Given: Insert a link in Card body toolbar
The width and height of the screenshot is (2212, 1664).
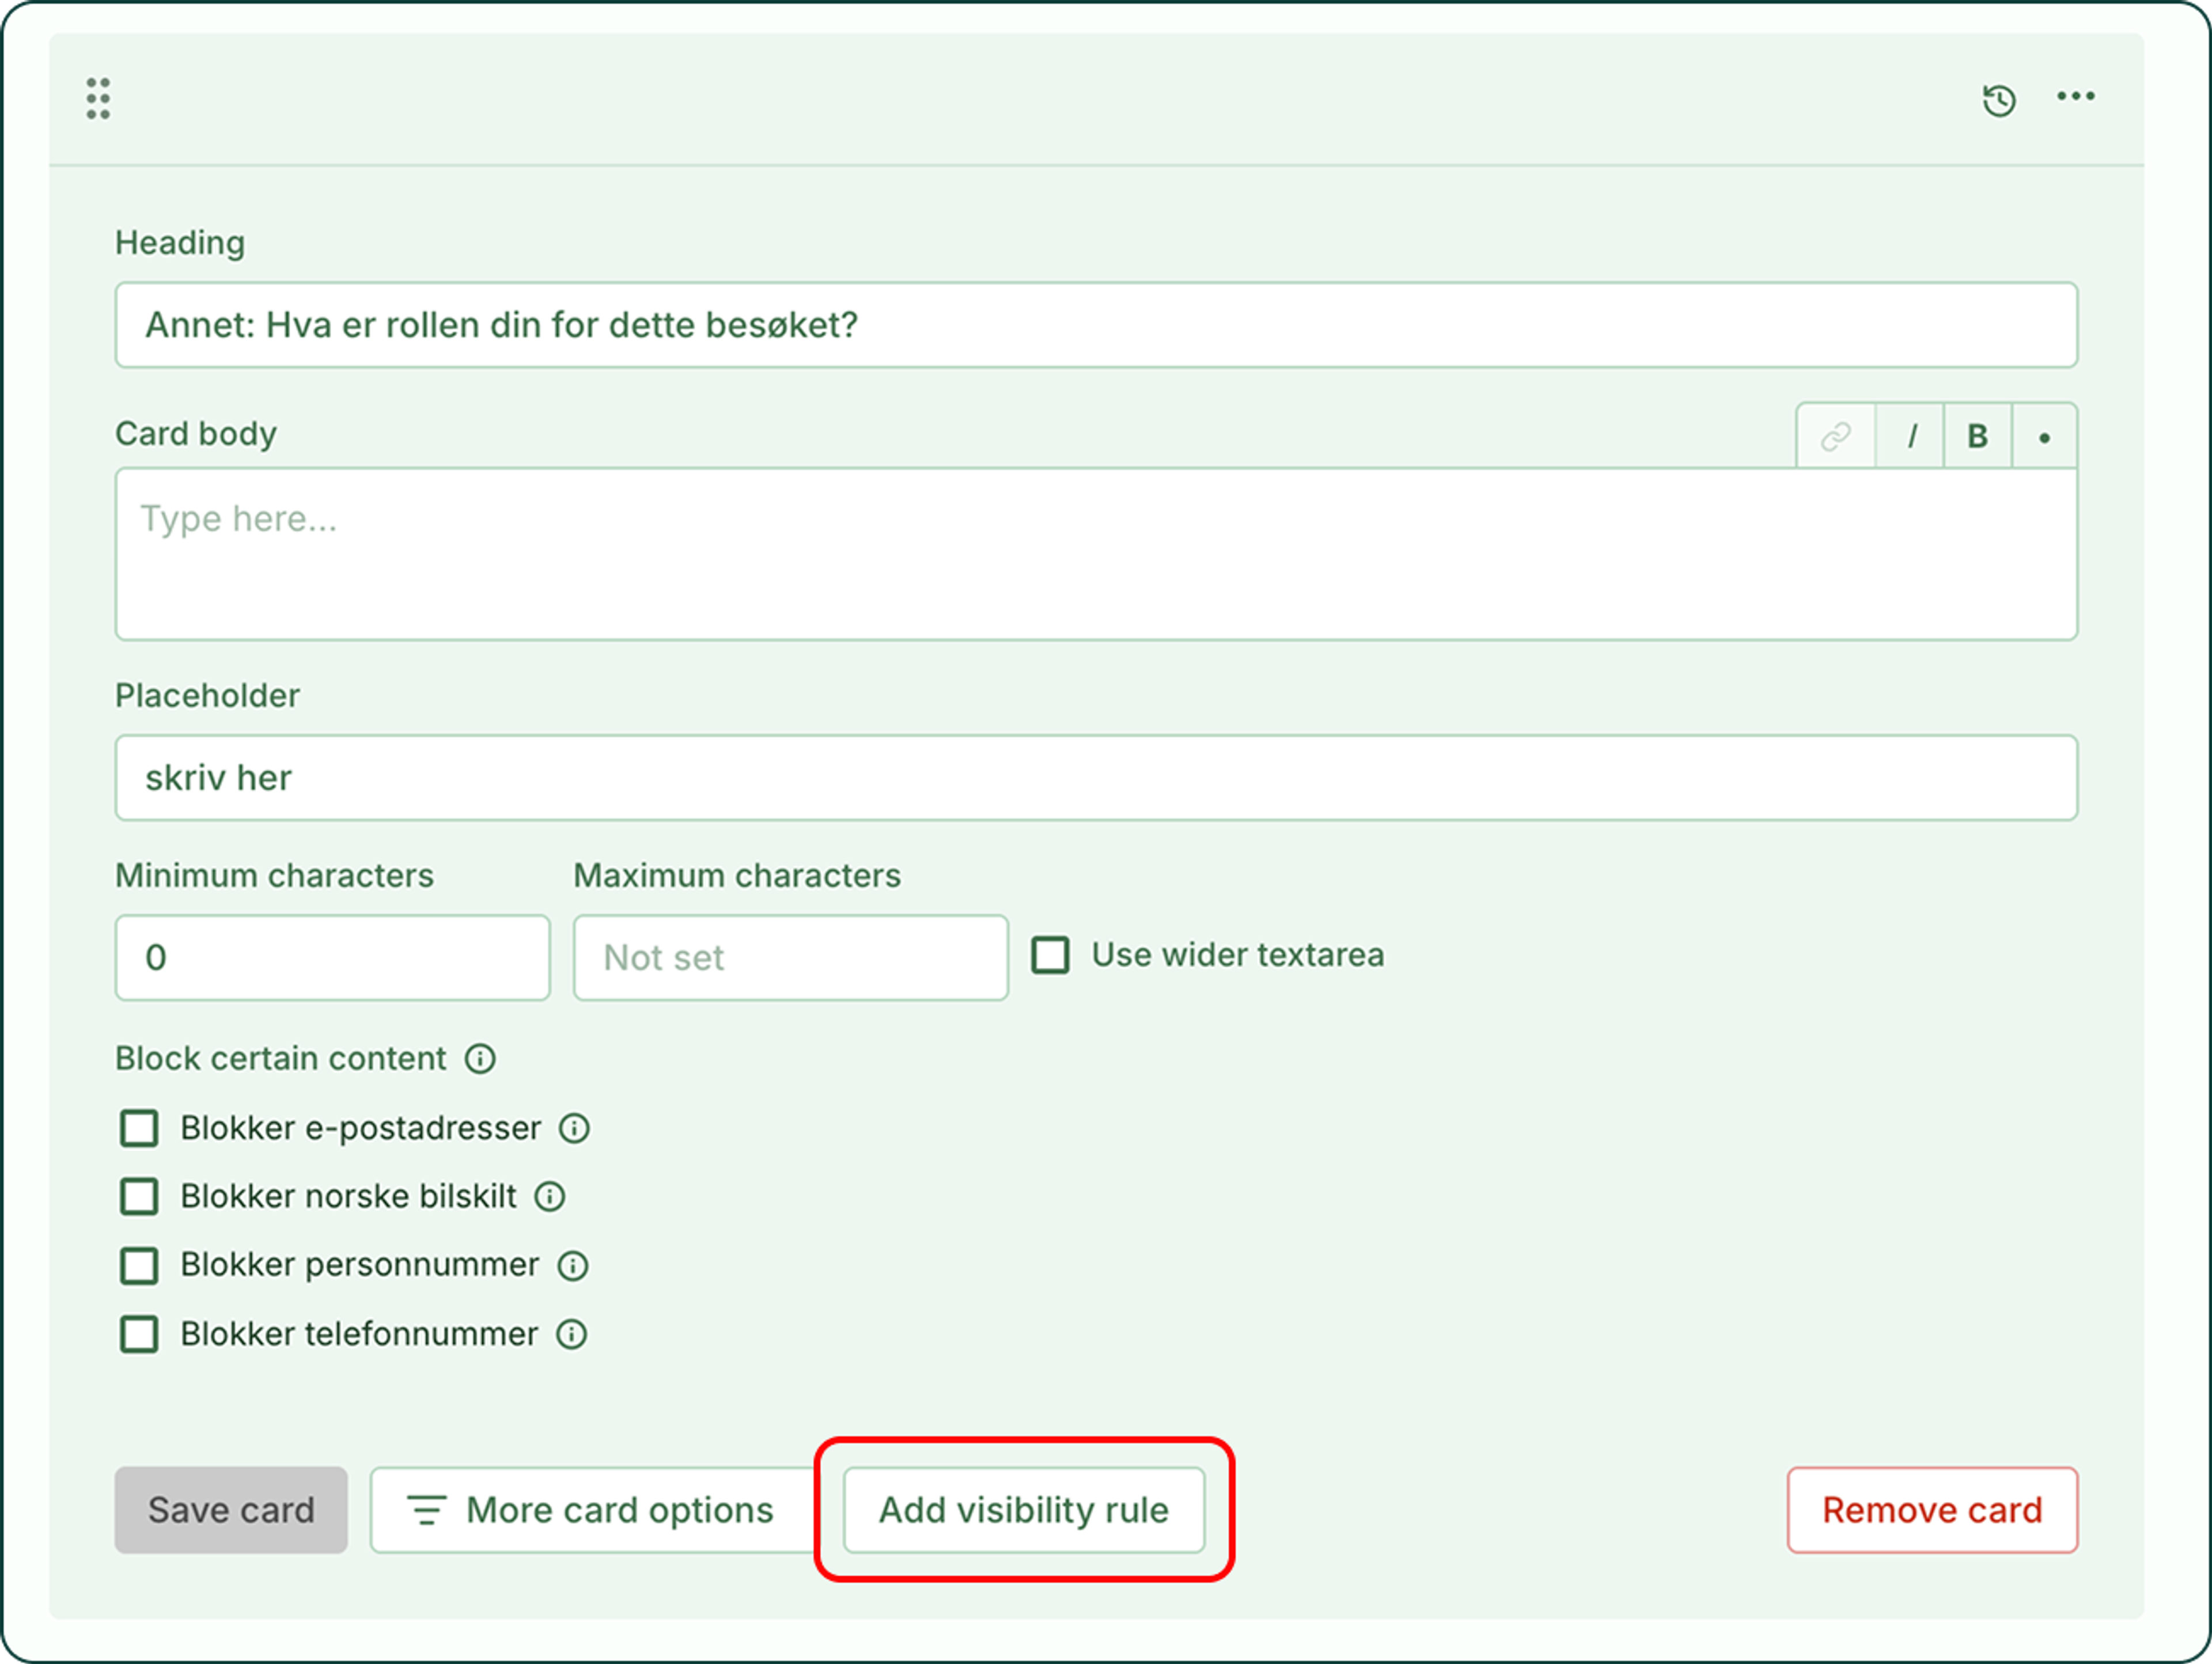Looking at the screenshot, I should point(1836,436).
